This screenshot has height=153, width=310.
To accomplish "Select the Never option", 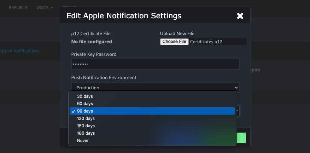I will tap(152, 141).
